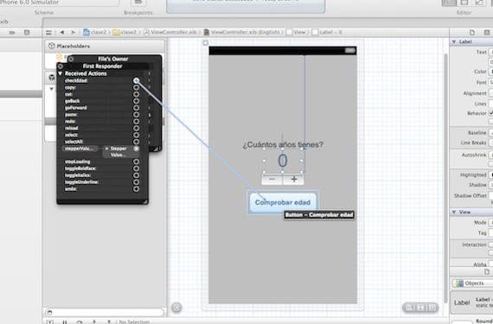Click the canvas vertical scrollbar
493x324 pixels.
pos(445,179)
